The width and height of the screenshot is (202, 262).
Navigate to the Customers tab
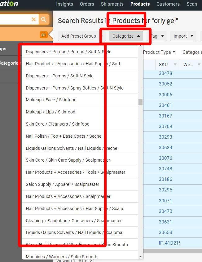[x=168, y=4]
